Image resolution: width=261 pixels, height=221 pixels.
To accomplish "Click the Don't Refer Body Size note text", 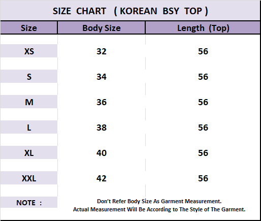I will pos(159,201).
